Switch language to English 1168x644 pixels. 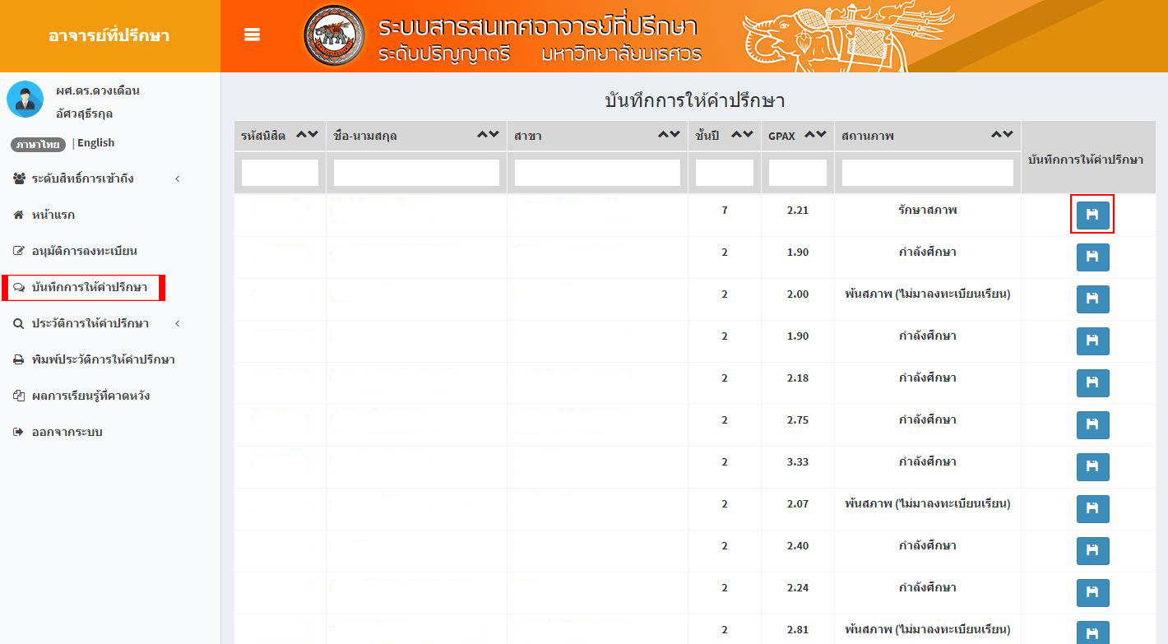pos(95,143)
